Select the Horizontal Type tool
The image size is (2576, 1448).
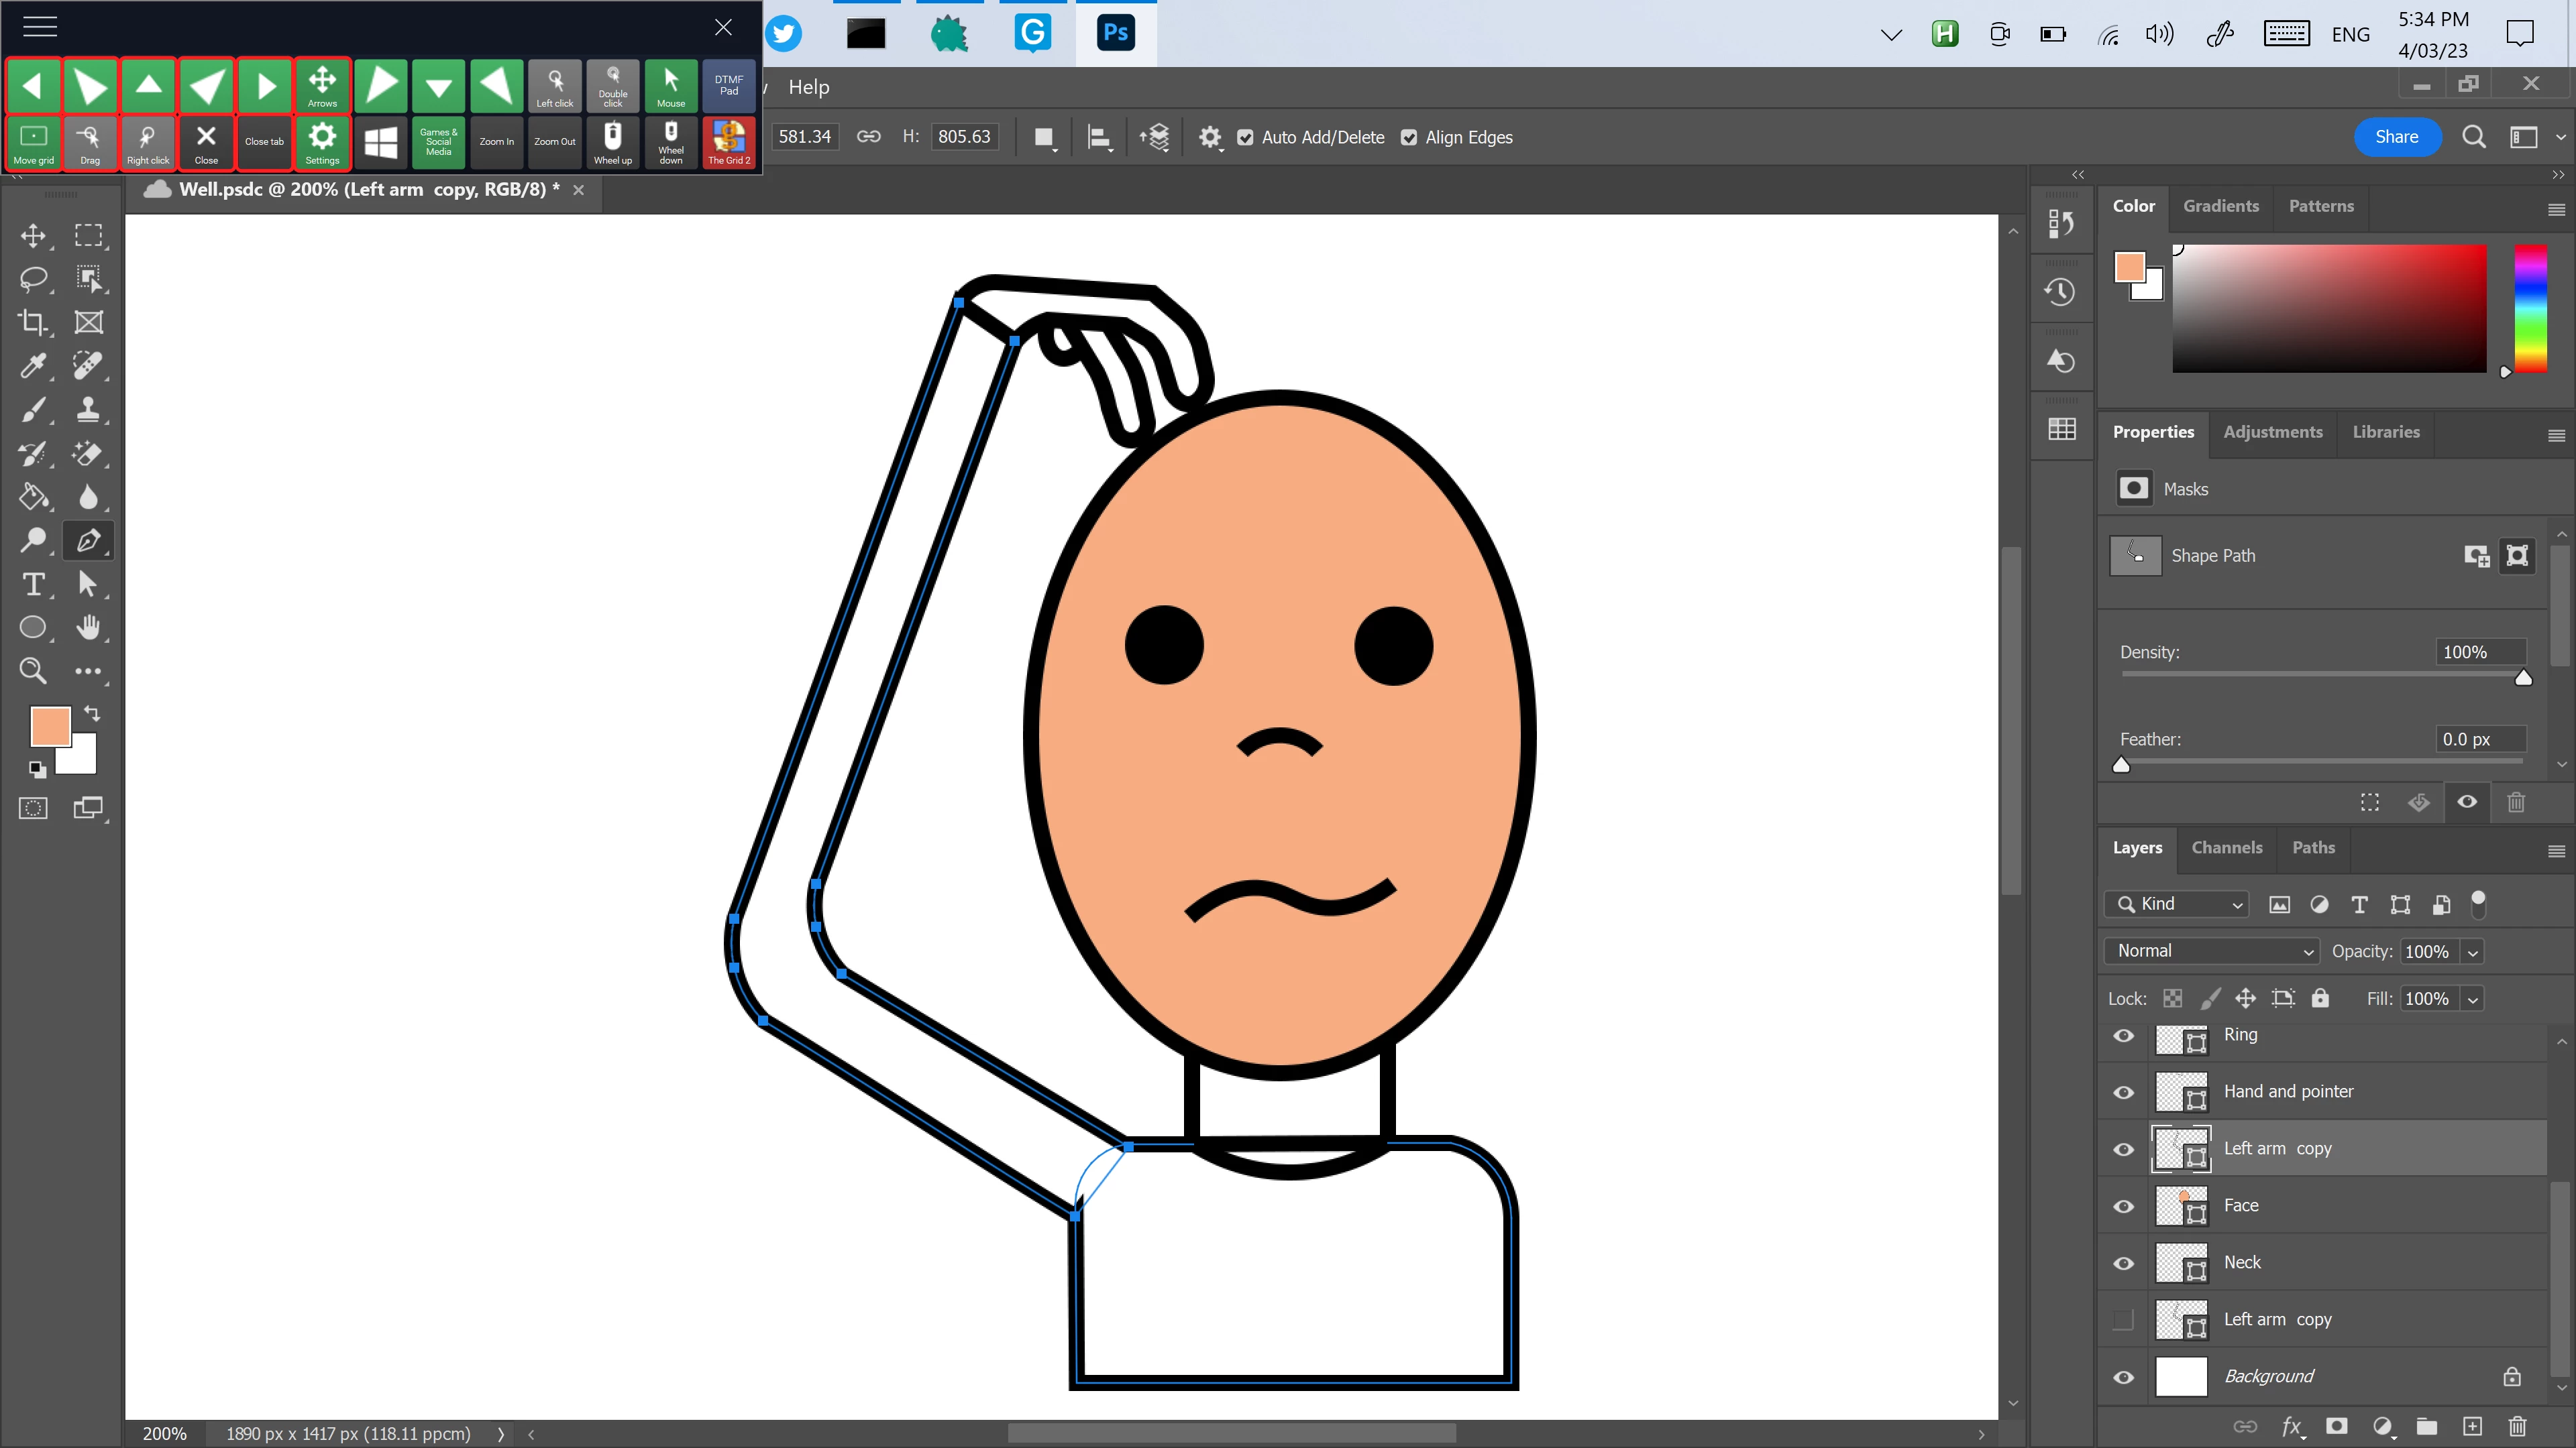(33, 585)
